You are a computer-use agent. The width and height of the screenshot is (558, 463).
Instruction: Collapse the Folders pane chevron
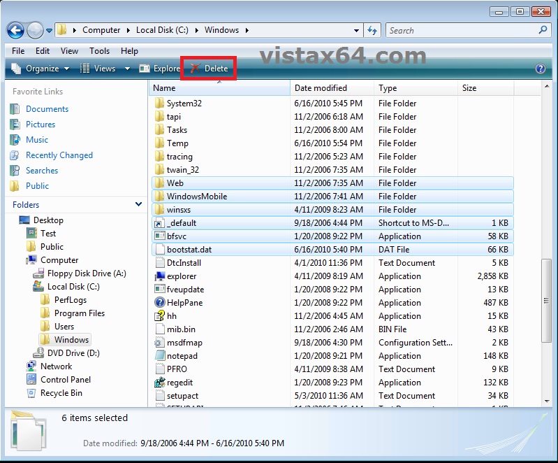tap(139, 204)
